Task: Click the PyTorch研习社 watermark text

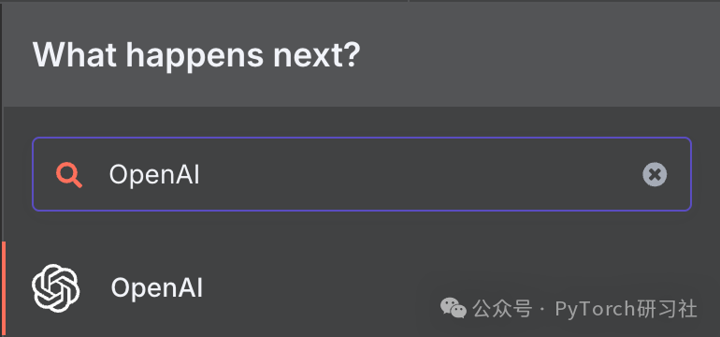Action: pos(626,309)
